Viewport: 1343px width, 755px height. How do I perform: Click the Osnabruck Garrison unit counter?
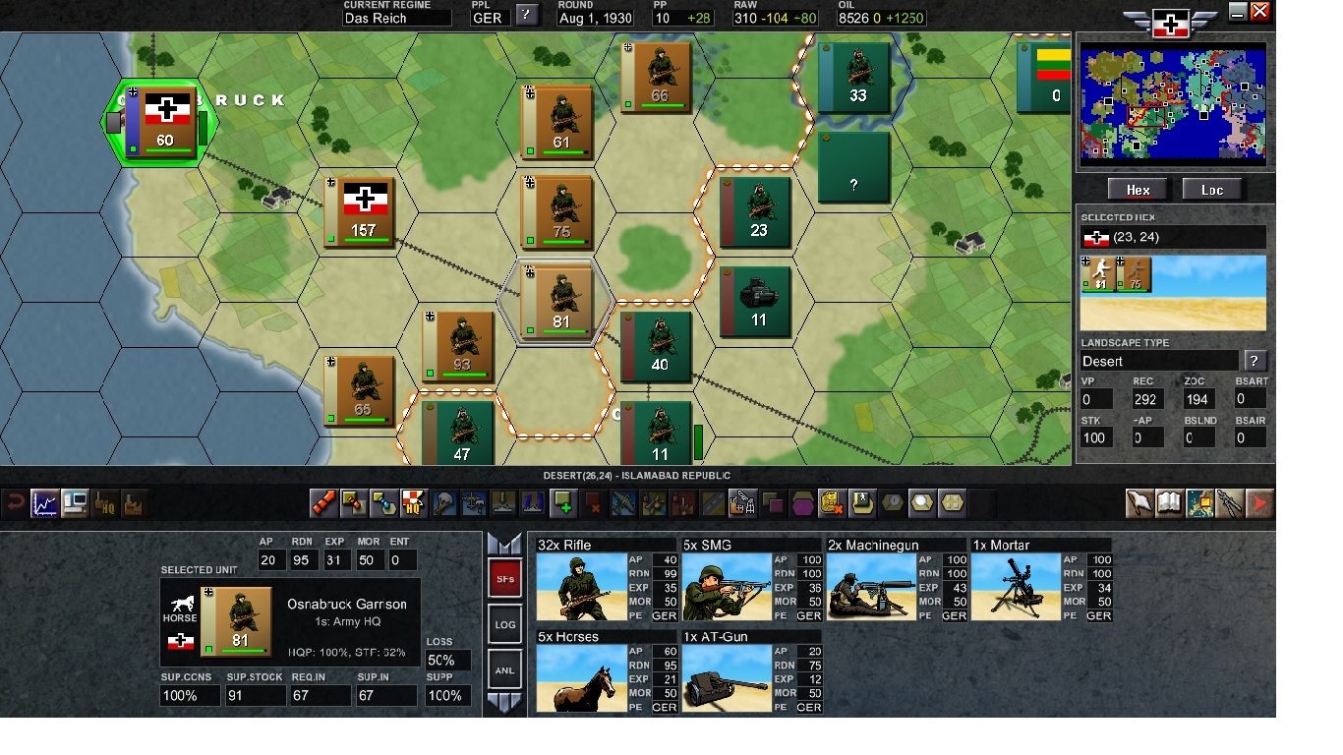point(237,621)
